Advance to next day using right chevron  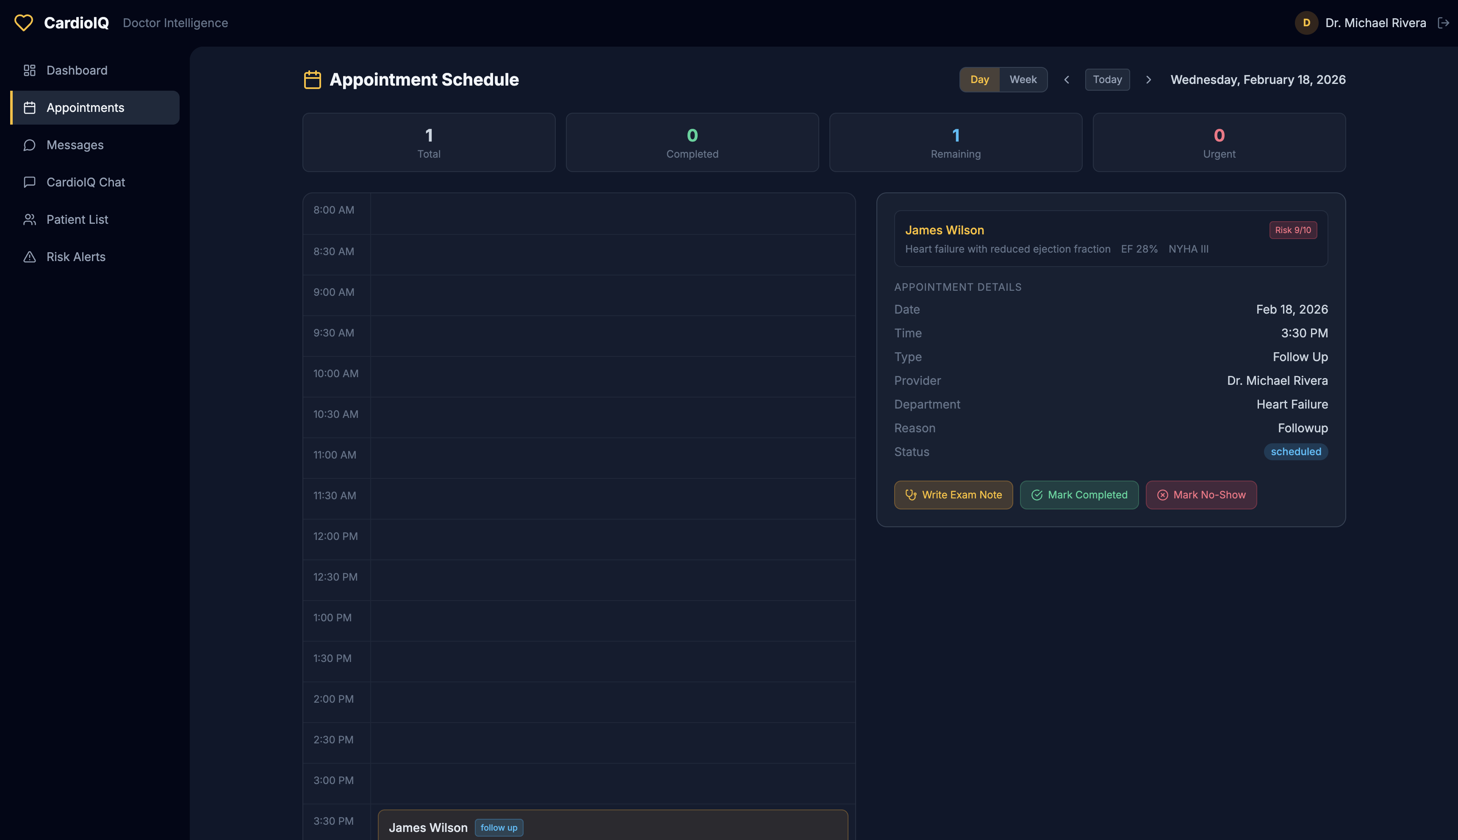1148,80
